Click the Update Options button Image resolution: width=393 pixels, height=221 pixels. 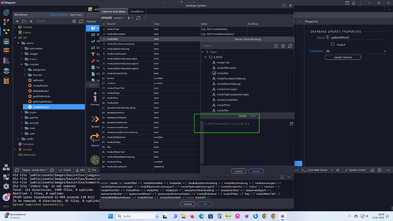tap(343, 58)
